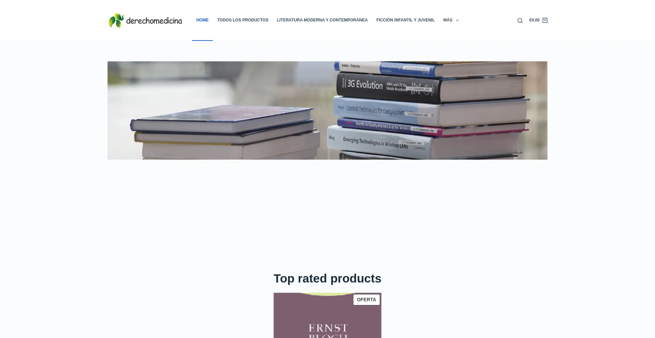655x338 pixels.
Task: Click the €0,00 cart total
Action: pyautogui.click(x=534, y=20)
